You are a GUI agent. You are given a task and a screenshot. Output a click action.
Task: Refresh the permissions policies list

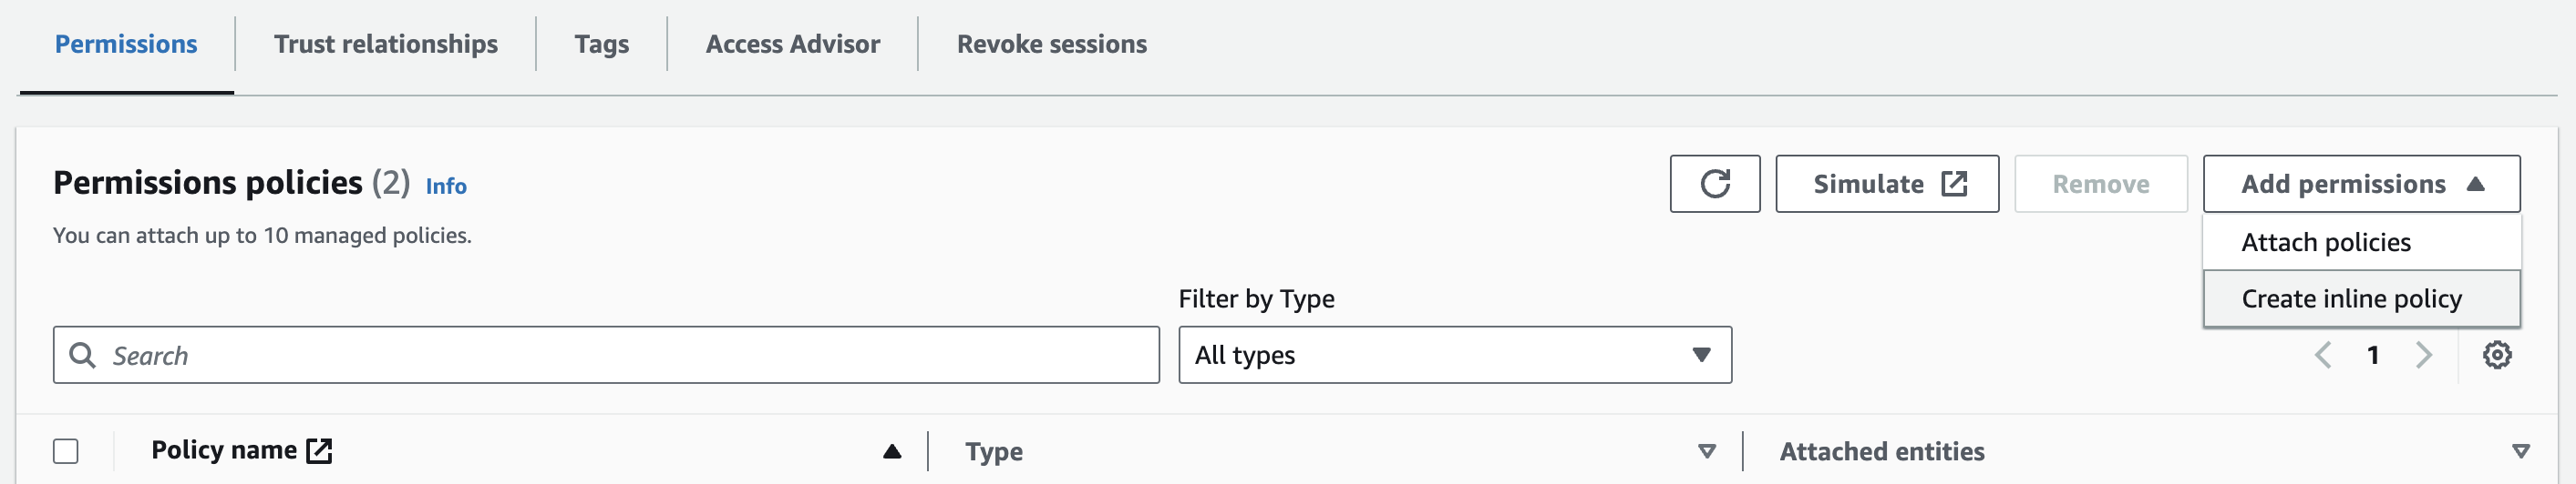[x=1714, y=184]
